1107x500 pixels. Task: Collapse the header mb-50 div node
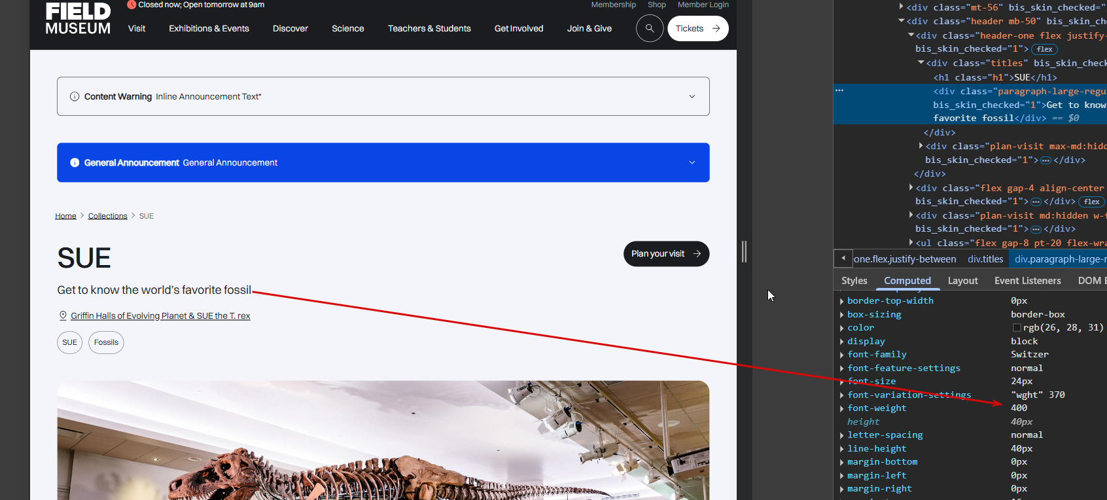[902, 21]
